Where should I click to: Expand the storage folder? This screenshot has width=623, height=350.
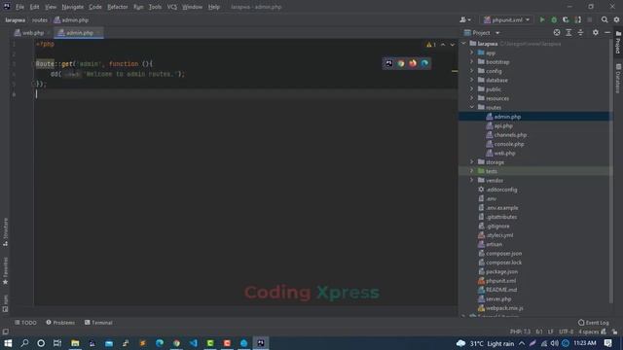(472, 162)
